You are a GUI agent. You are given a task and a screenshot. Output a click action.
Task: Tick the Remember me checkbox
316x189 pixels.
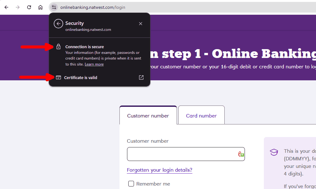(131, 184)
